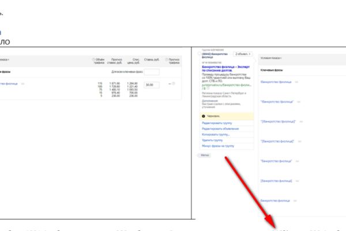Choose Копировать группу...
346x231 pixels.
216,135
